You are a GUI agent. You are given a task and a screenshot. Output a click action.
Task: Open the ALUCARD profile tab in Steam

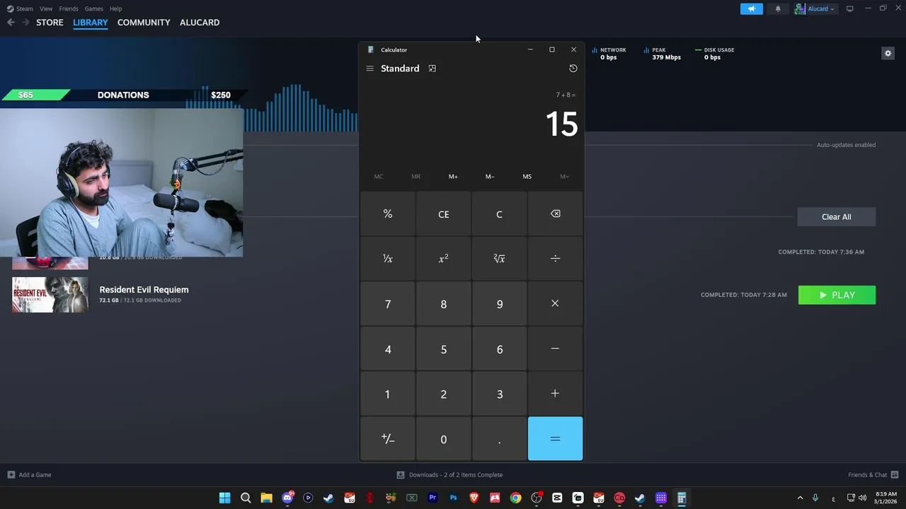[200, 23]
